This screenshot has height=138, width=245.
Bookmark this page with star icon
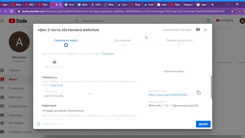pyautogui.click(x=232, y=11)
